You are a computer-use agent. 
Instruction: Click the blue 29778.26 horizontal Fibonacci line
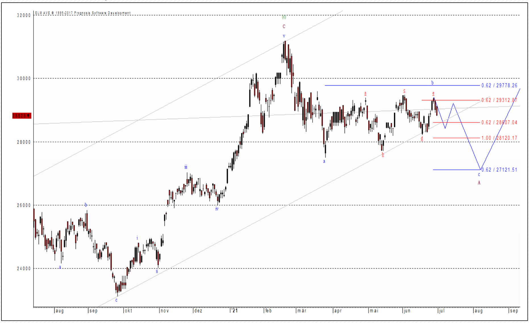point(402,85)
